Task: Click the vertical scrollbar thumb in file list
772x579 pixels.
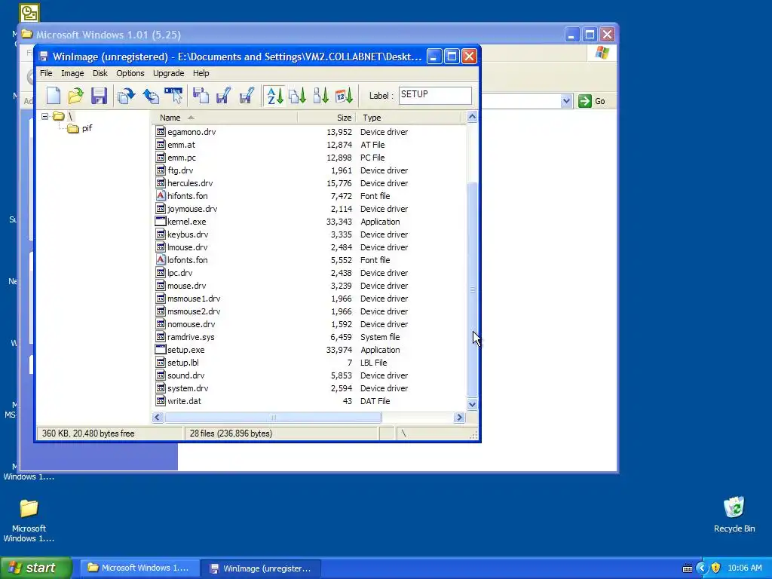Action: [x=472, y=289]
